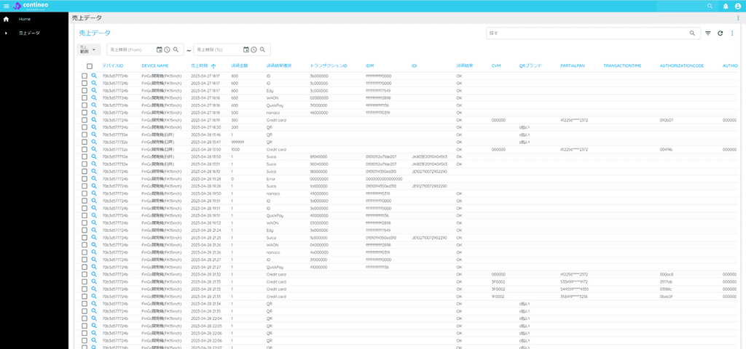Open the top bar search icon

pyautogui.click(x=710, y=6)
